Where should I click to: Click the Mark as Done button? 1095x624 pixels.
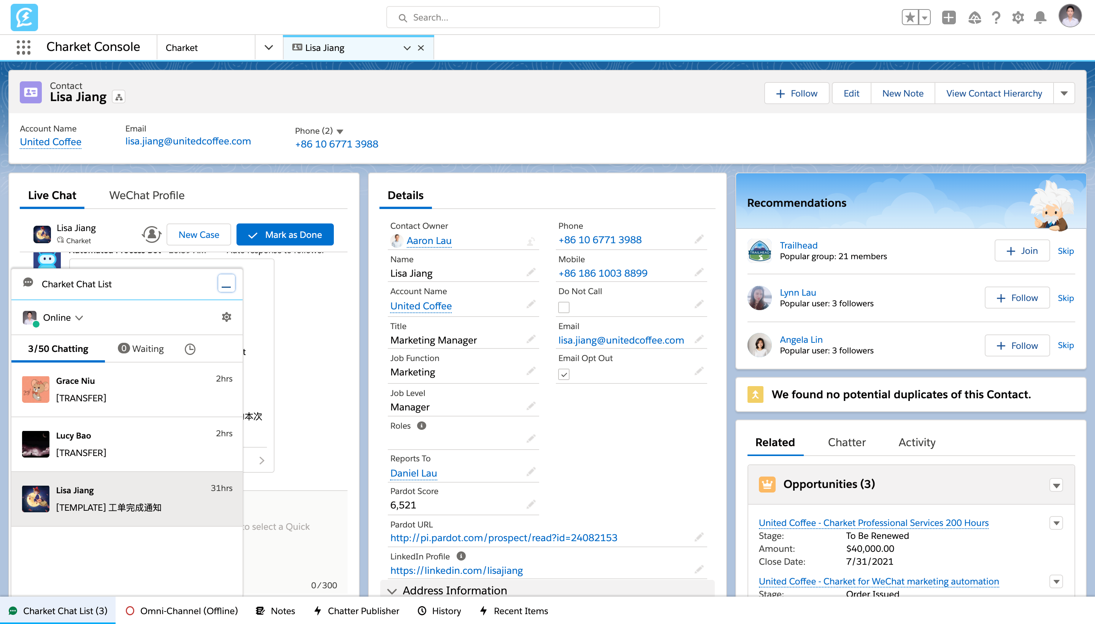pyautogui.click(x=285, y=235)
